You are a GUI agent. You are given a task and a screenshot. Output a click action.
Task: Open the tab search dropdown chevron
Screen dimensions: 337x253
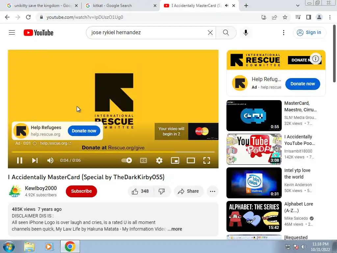pos(298,6)
